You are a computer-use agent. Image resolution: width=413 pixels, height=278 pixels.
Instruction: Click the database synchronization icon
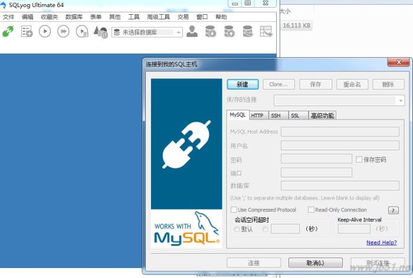pos(248,32)
